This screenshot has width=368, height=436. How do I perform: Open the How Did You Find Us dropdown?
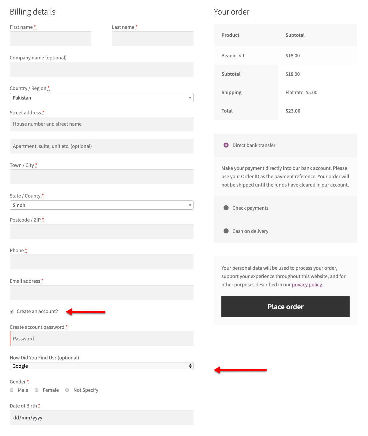101,366
